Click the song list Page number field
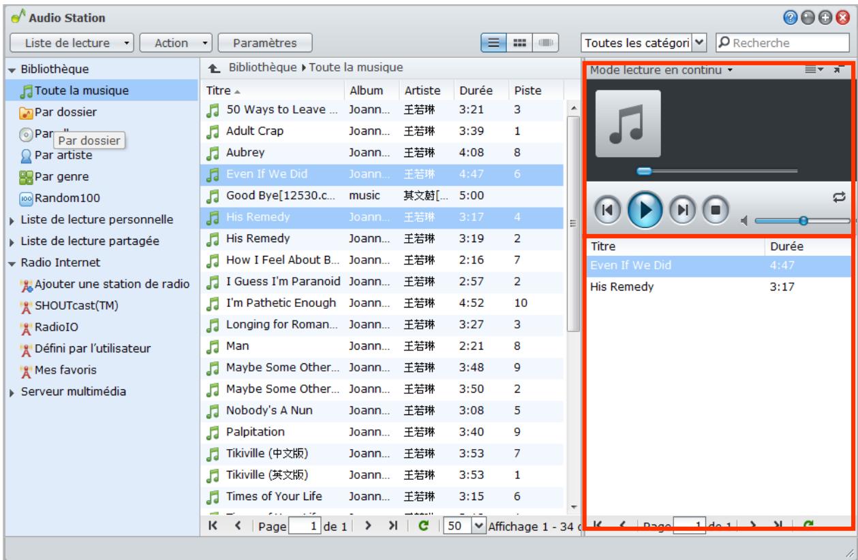The height and width of the screenshot is (560, 858). pos(306,526)
